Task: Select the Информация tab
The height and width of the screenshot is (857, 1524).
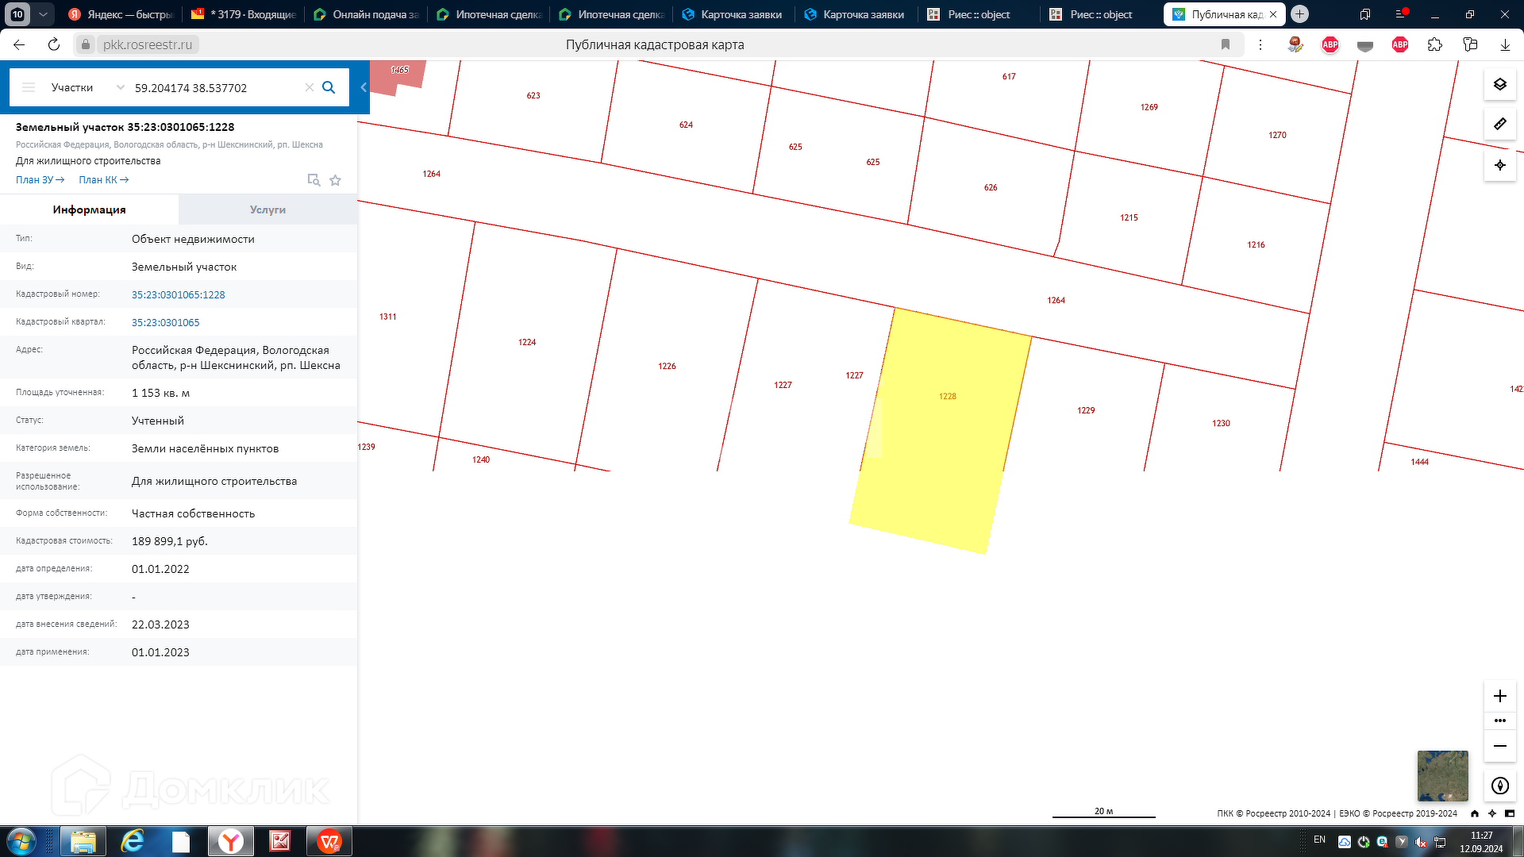Action: (x=89, y=209)
